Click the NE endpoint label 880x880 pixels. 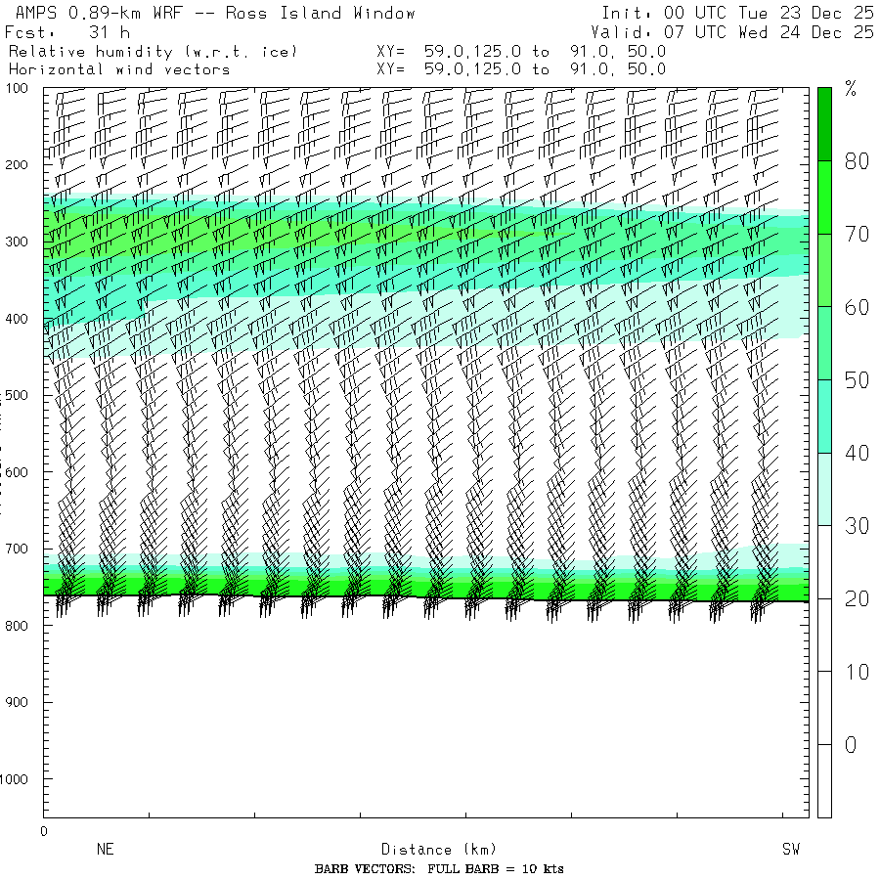105,850
